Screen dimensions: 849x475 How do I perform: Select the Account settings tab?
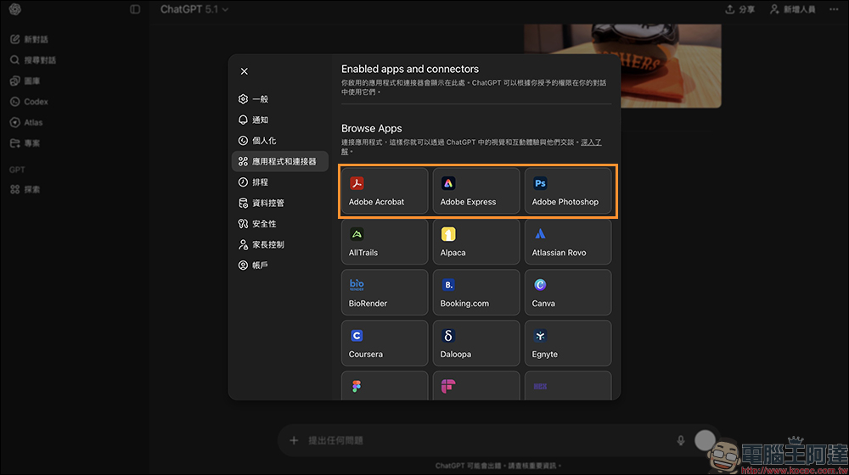[280, 265]
